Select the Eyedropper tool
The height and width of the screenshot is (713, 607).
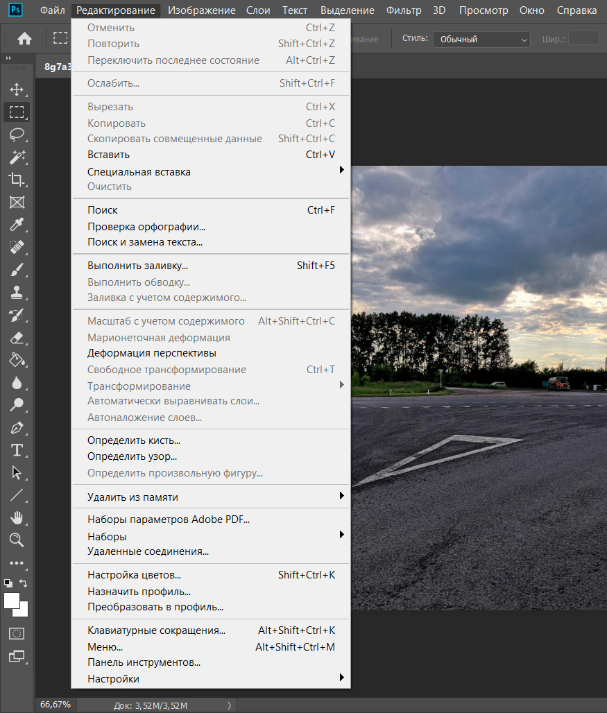[x=17, y=225]
